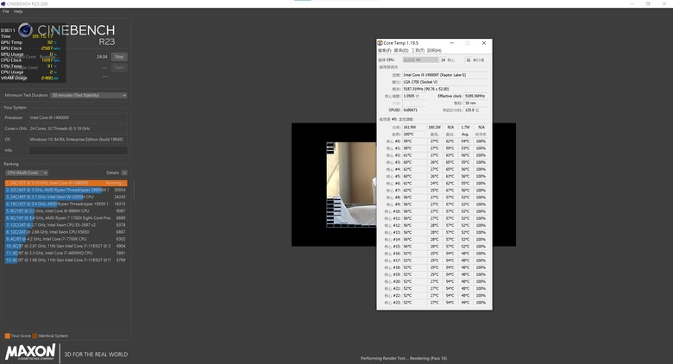Open the File menu in Cinebench
The width and height of the screenshot is (673, 364).
click(x=5, y=11)
